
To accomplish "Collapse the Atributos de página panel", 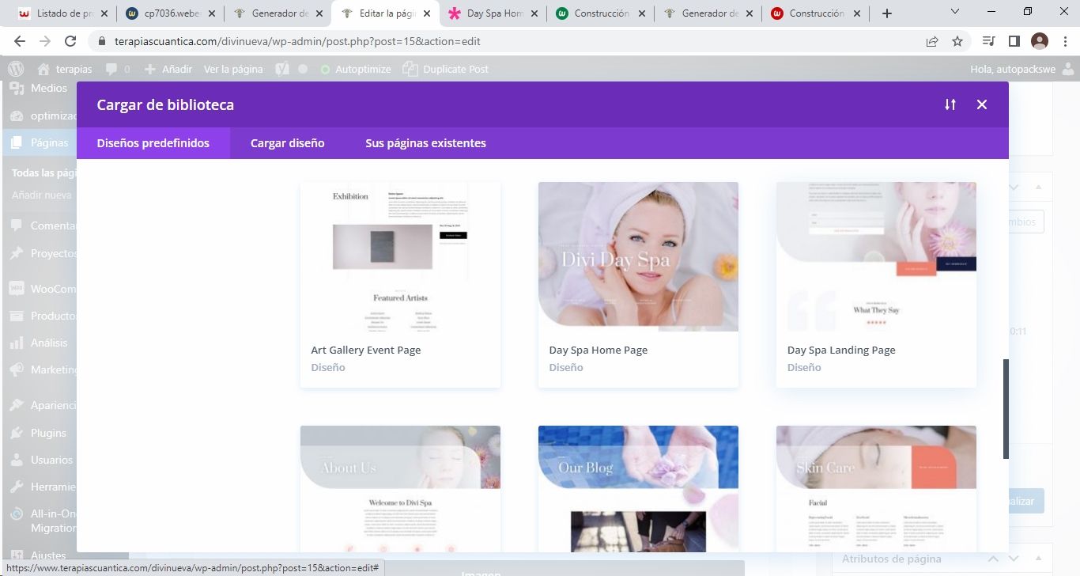I will [x=1039, y=559].
